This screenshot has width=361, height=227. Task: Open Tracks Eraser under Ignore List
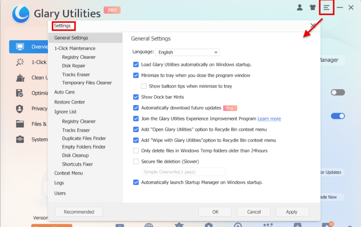pos(76,130)
